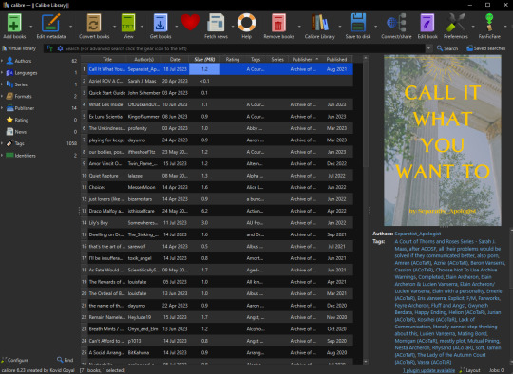Sort by Publisher column header
The height and width of the screenshot is (374, 513).
tap(304, 59)
